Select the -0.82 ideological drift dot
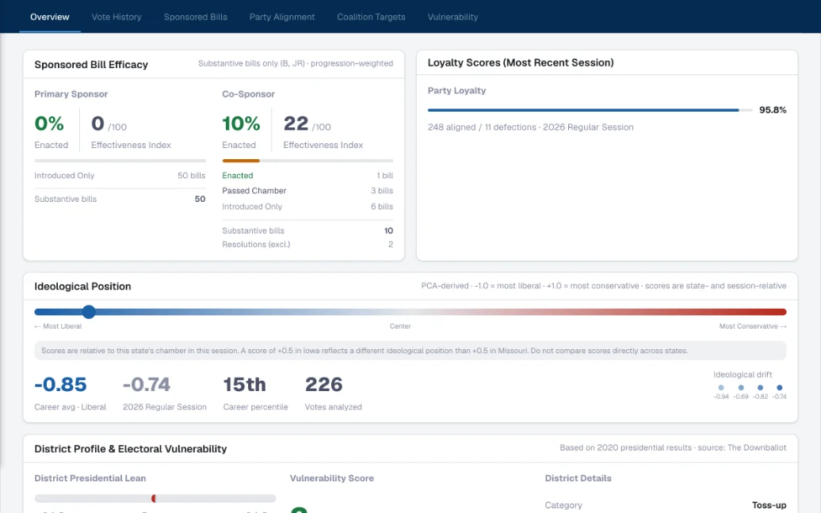821x513 pixels. coord(760,387)
